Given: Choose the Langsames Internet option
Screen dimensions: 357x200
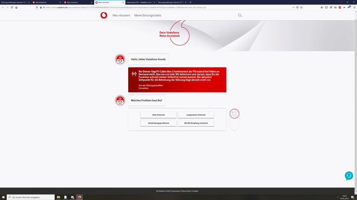Looking at the screenshot, I should 196,115.
